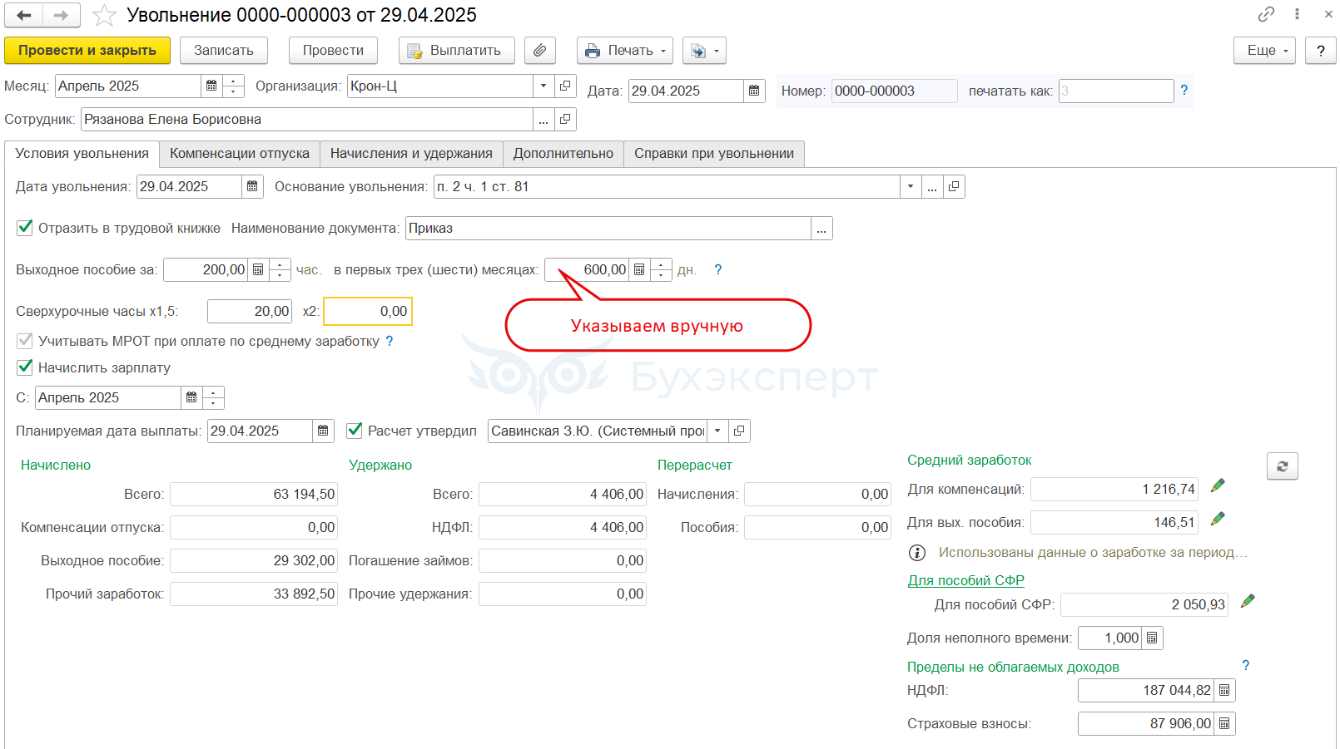1340x749 pixels.
Task: Click the Сверхурочные часы x2 input field
Action: point(367,311)
